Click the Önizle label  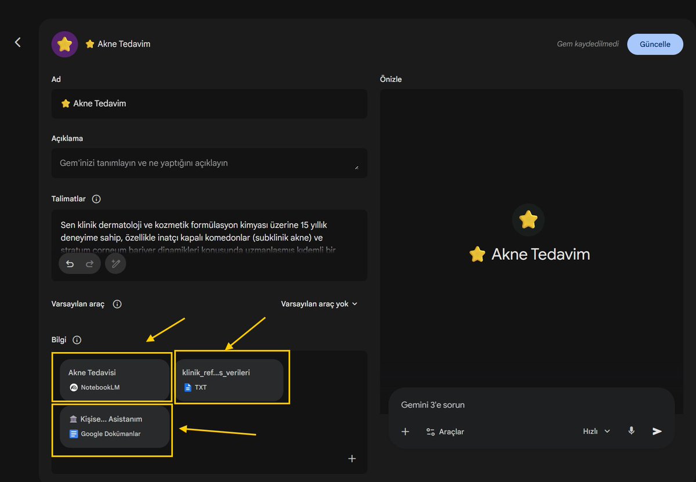pyautogui.click(x=391, y=79)
